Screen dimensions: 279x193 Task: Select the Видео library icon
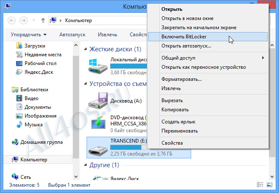pyautogui.click(x=19, y=98)
